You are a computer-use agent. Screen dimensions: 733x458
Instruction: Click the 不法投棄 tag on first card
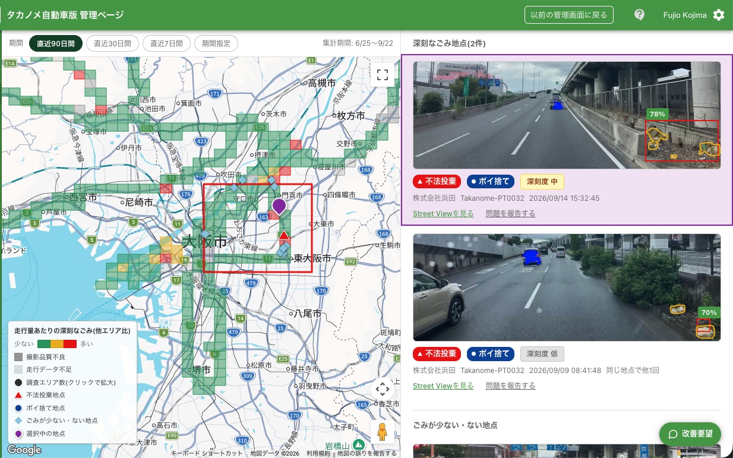point(437,182)
